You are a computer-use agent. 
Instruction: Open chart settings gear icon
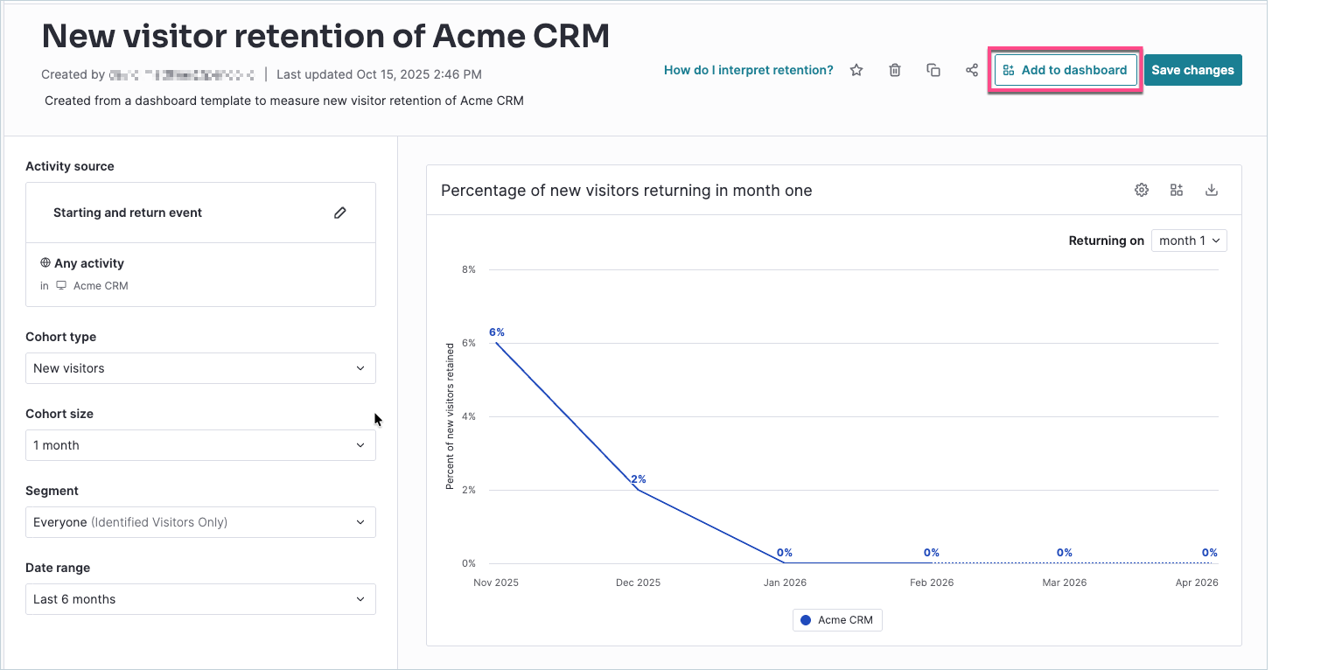(x=1142, y=190)
